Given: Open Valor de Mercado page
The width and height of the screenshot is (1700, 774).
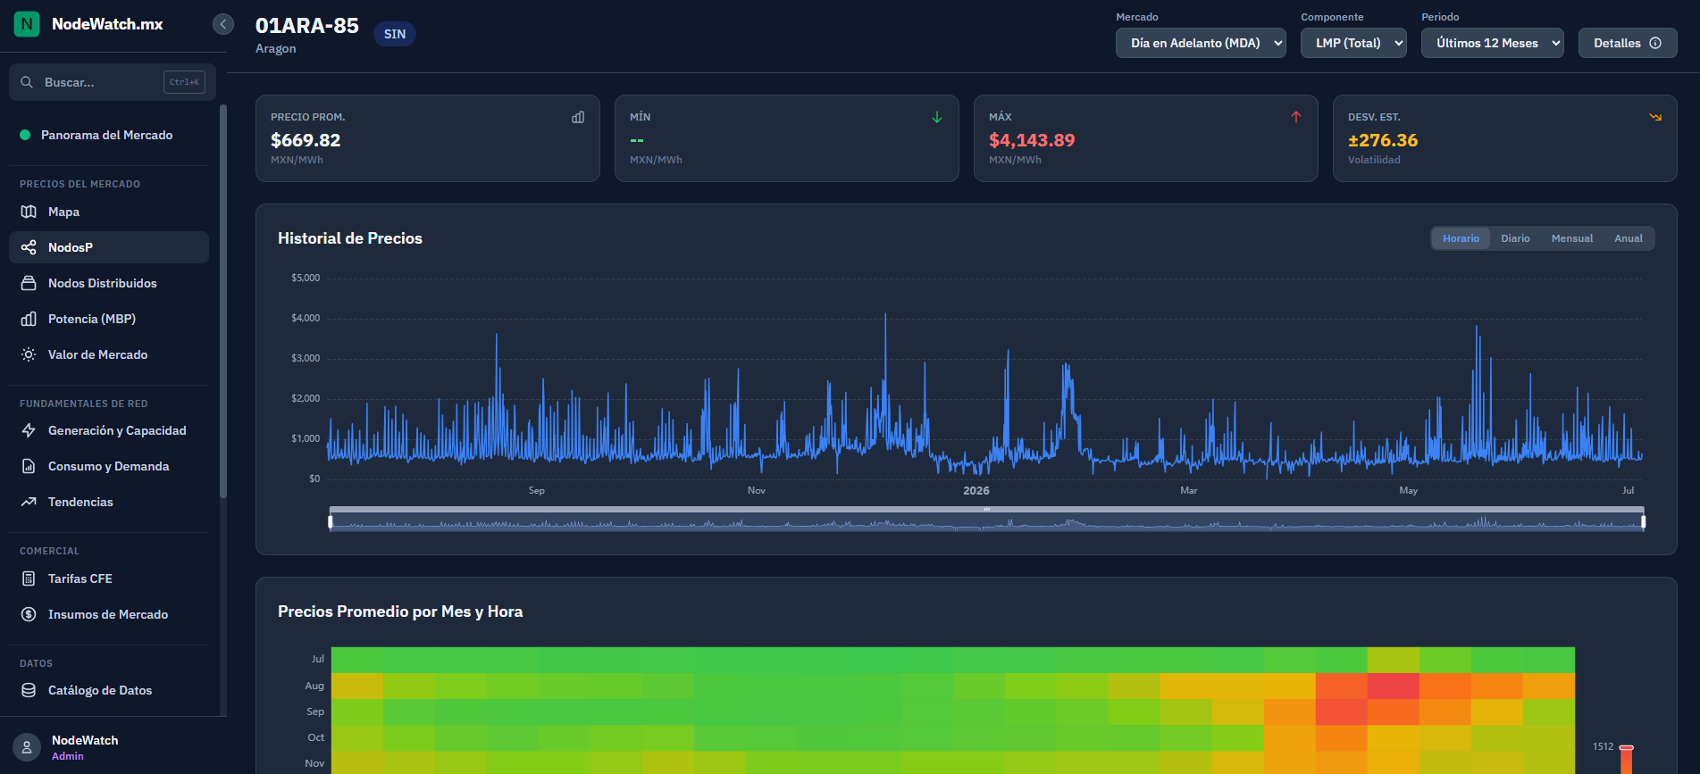Looking at the screenshot, I should [x=109, y=354].
